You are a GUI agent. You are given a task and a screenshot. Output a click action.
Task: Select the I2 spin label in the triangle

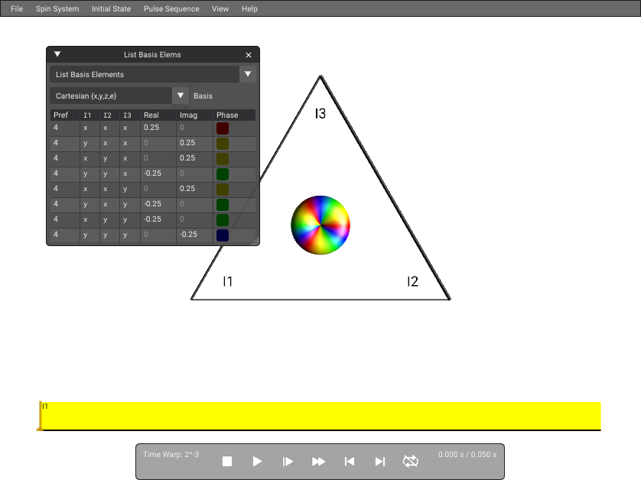[412, 281]
